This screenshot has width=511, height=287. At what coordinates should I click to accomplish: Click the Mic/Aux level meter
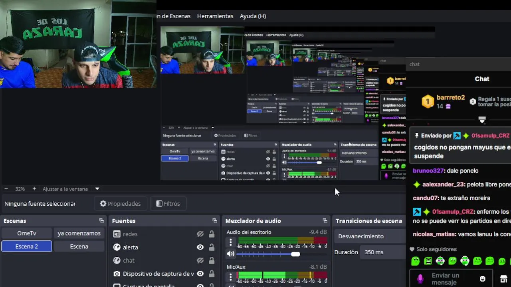[x=282, y=275]
